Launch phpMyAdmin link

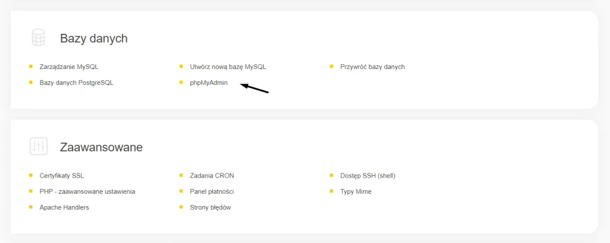tap(208, 83)
